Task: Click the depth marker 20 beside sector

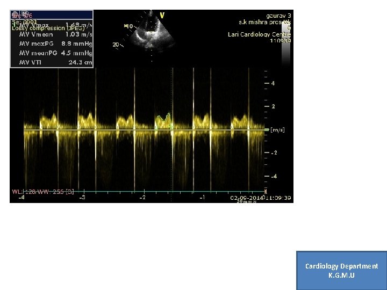Action: pos(116,45)
